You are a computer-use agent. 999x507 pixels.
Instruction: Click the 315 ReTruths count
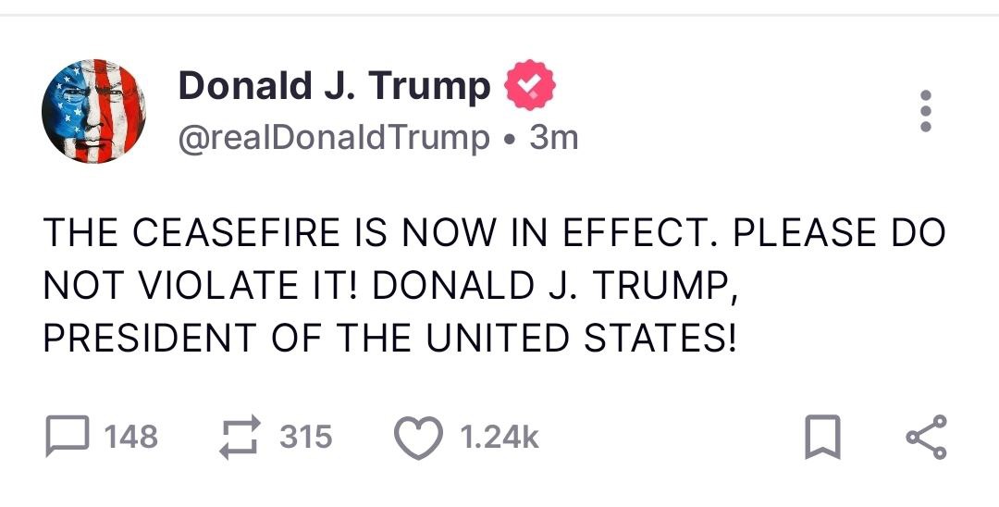point(305,437)
